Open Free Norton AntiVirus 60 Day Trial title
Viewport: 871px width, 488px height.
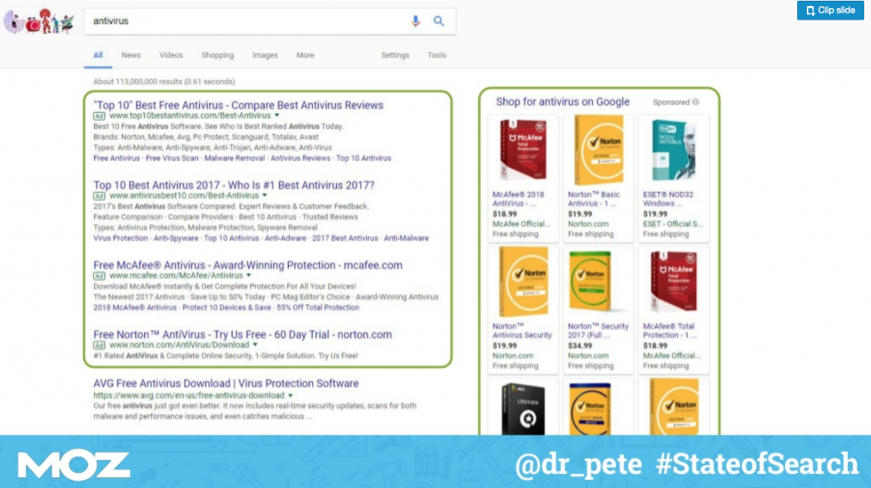243,334
